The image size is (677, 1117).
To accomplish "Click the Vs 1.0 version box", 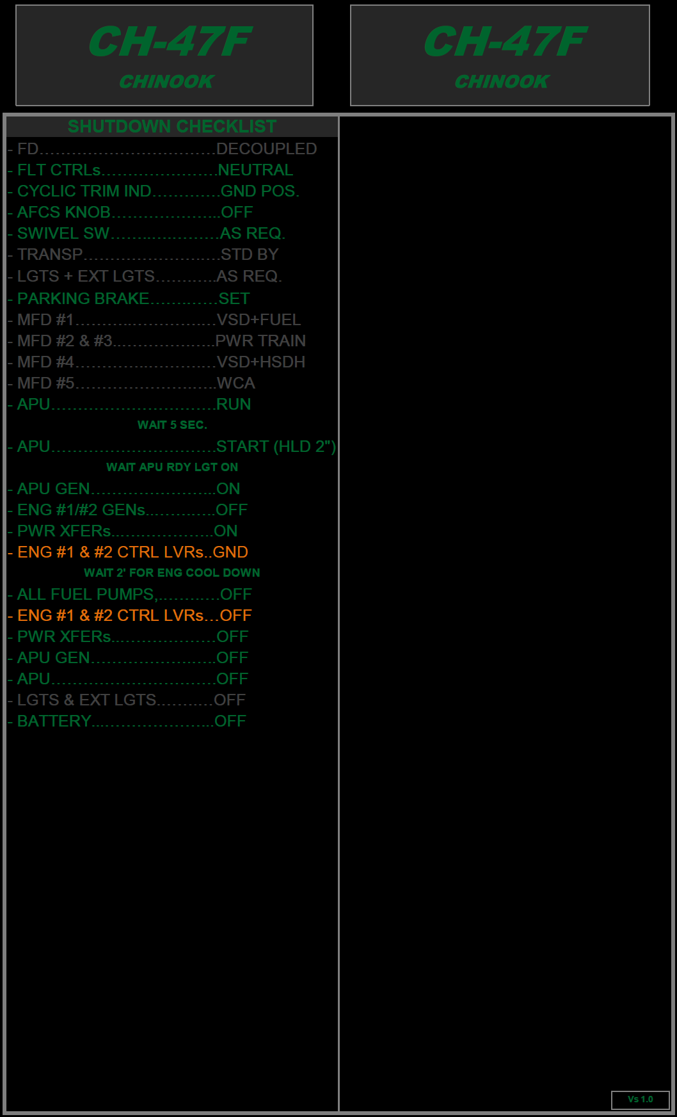I will click(x=640, y=1099).
